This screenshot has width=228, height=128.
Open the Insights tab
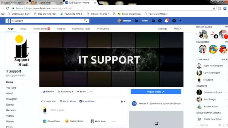click(61, 28)
